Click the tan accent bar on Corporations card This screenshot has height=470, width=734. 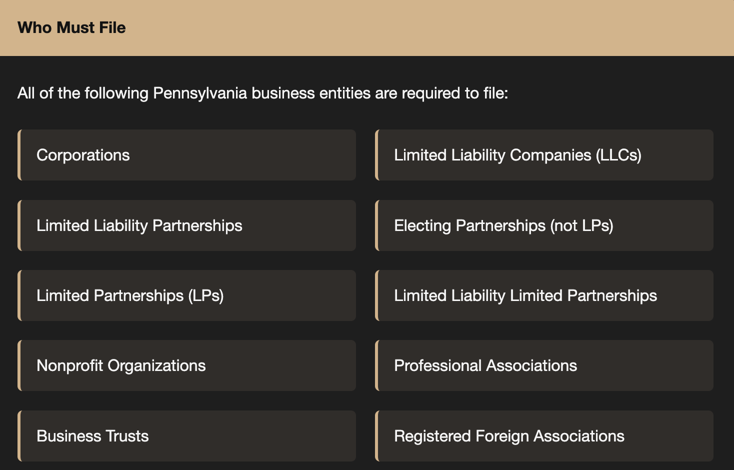click(x=19, y=155)
